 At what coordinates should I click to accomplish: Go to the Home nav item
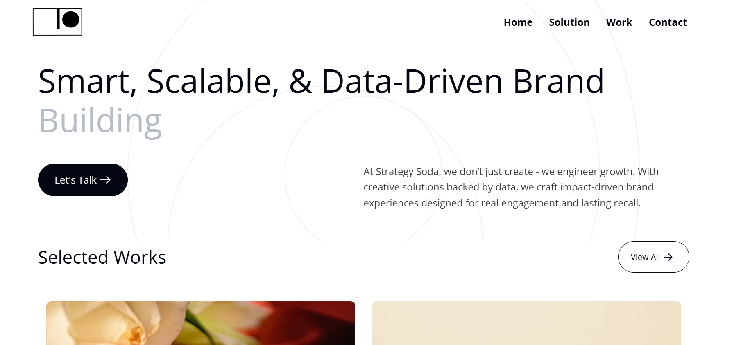(518, 22)
